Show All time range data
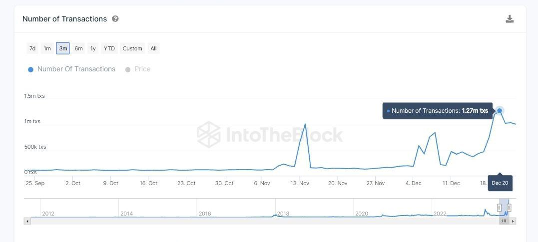Image resolution: width=538 pixels, height=242 pixels. [153, 48]
